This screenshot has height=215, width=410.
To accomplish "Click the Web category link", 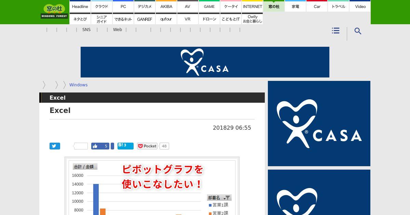I will point(118,30).
